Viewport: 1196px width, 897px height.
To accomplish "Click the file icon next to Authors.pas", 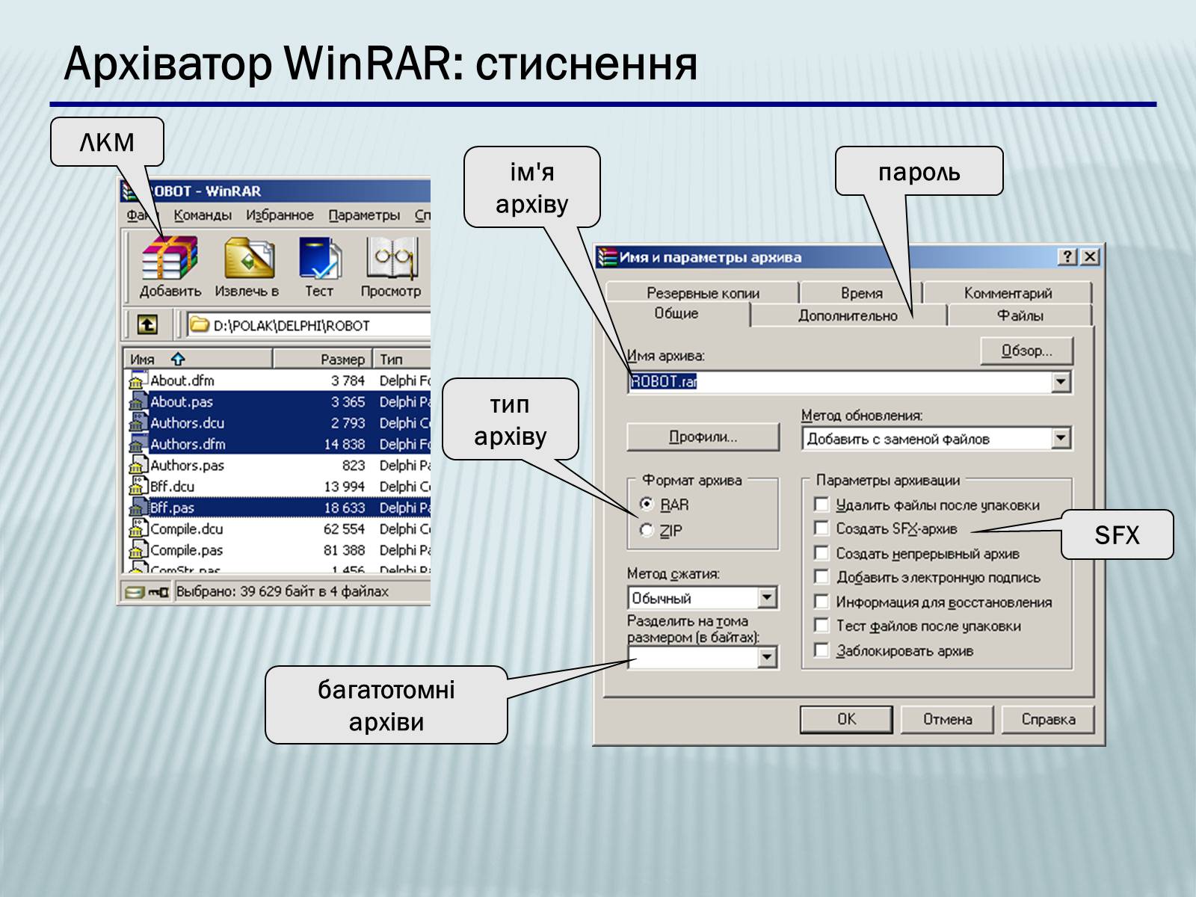I will [x=137, y=465].
